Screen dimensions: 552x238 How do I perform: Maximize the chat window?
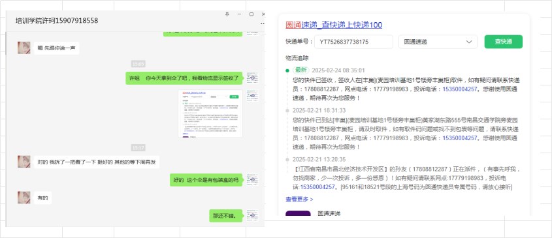coord(252,14)
